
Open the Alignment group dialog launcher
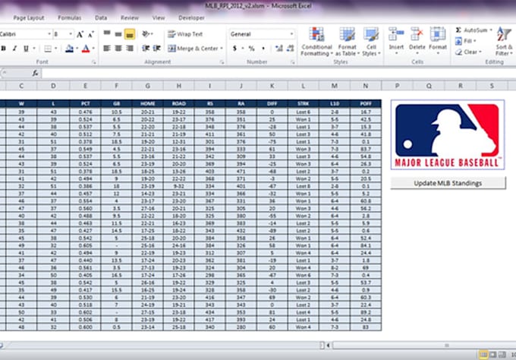click(x=222, y=62)
